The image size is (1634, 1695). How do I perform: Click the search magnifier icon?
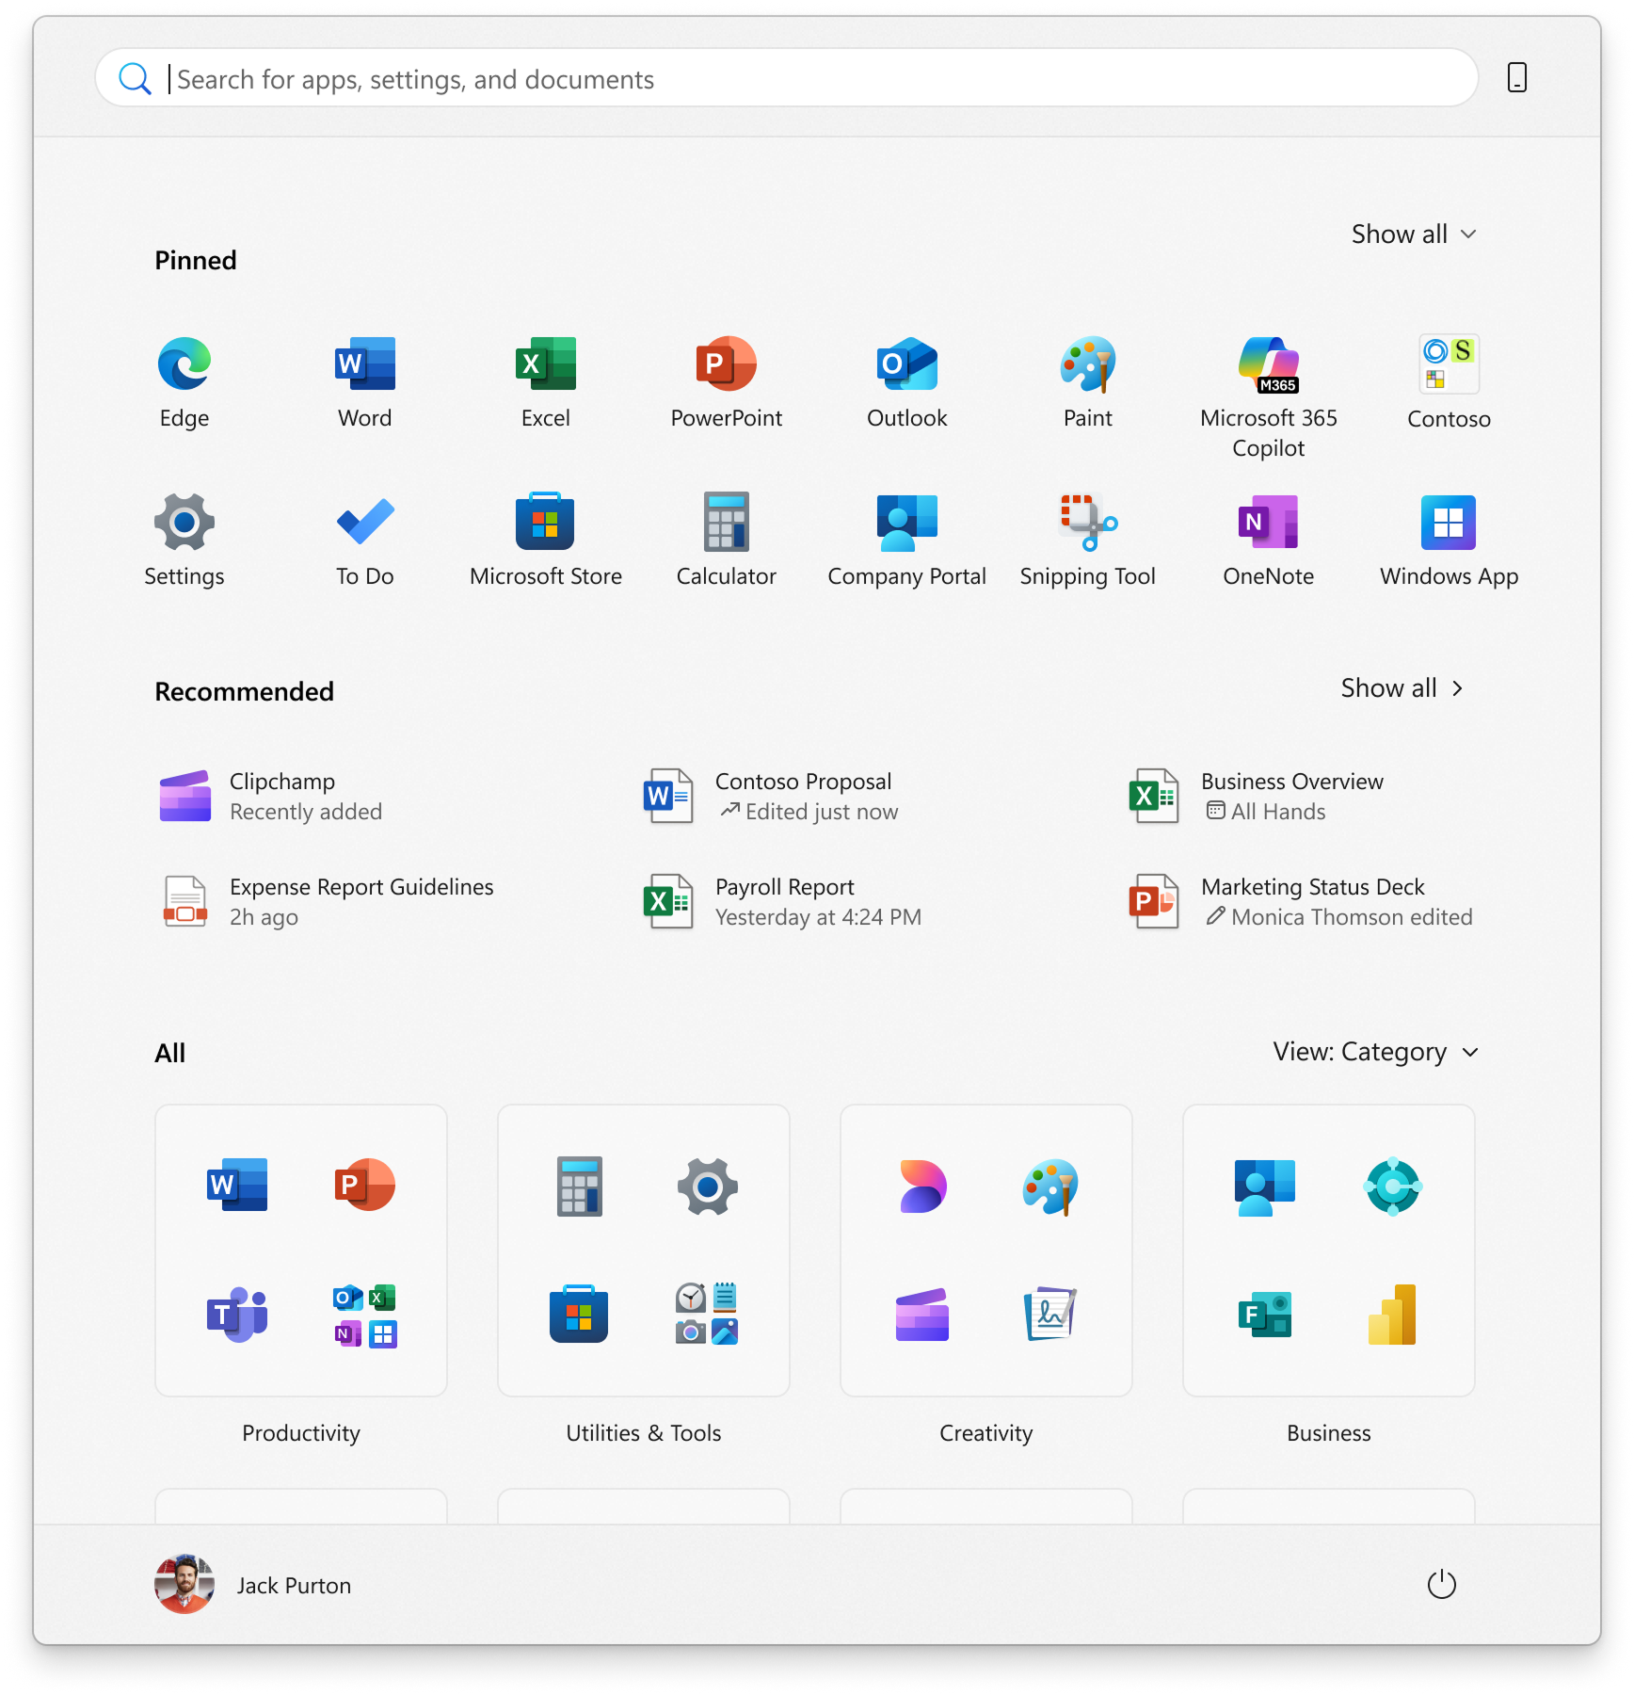click(x=135, y=78)
